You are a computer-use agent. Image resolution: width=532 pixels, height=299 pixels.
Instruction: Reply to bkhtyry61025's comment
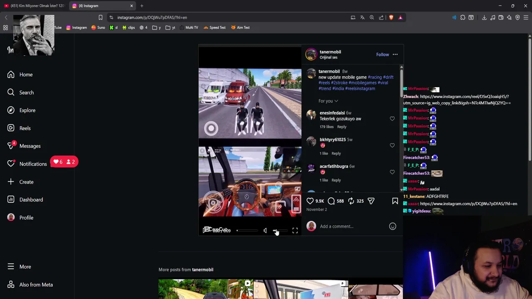pyautogui.click(x=336, y=153)
